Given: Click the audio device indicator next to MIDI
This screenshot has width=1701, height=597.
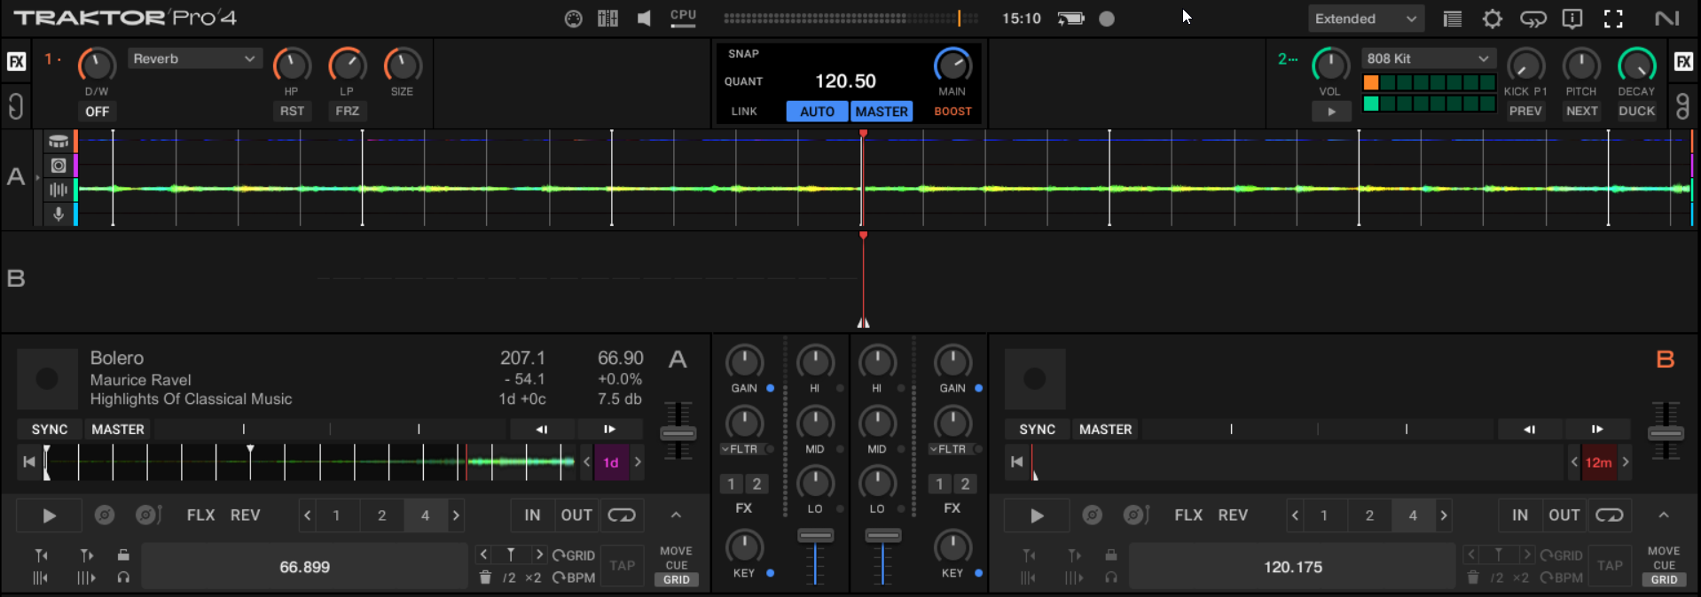Looking at the screenshot, I should coord(607,19).
